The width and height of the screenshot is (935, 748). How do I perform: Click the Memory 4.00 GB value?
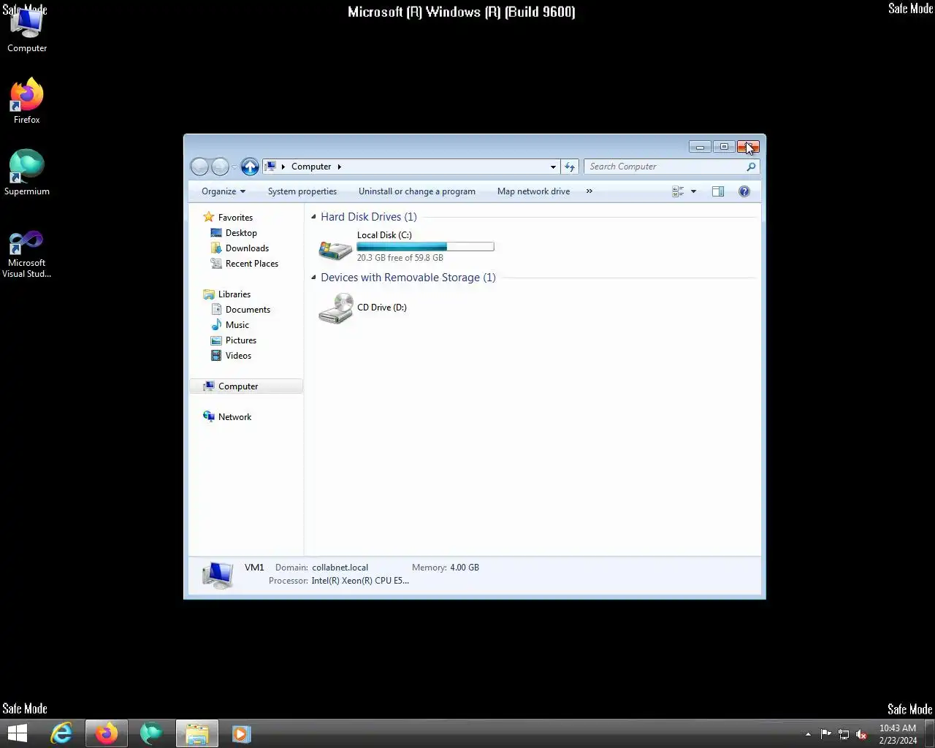click(x=465, y=568)
